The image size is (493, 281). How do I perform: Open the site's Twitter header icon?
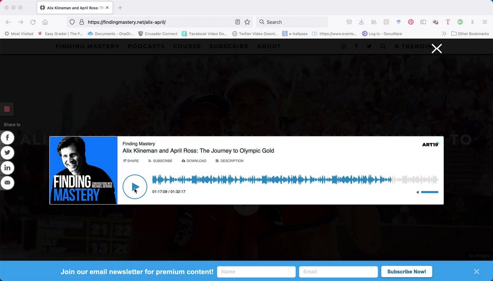[x=369, y=46]
